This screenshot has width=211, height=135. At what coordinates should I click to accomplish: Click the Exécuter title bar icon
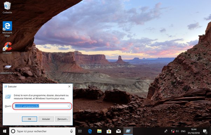coord(6,86)
